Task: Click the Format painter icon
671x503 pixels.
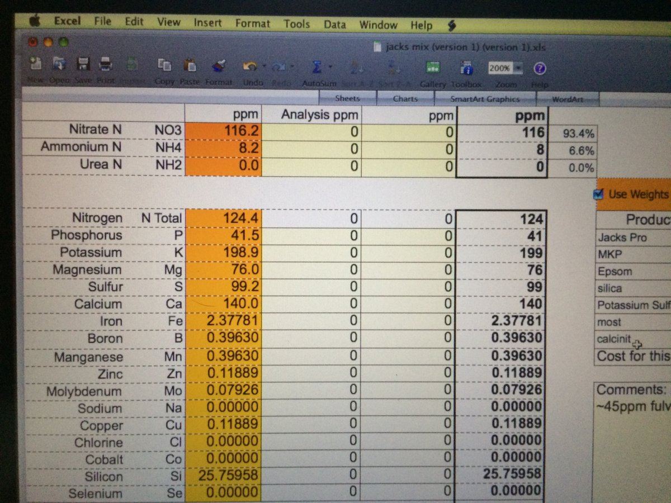Action: 218,66
